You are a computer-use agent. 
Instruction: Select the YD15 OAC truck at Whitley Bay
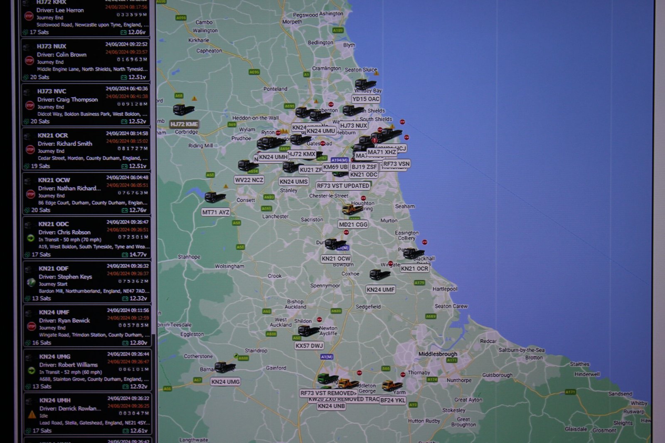365,84
